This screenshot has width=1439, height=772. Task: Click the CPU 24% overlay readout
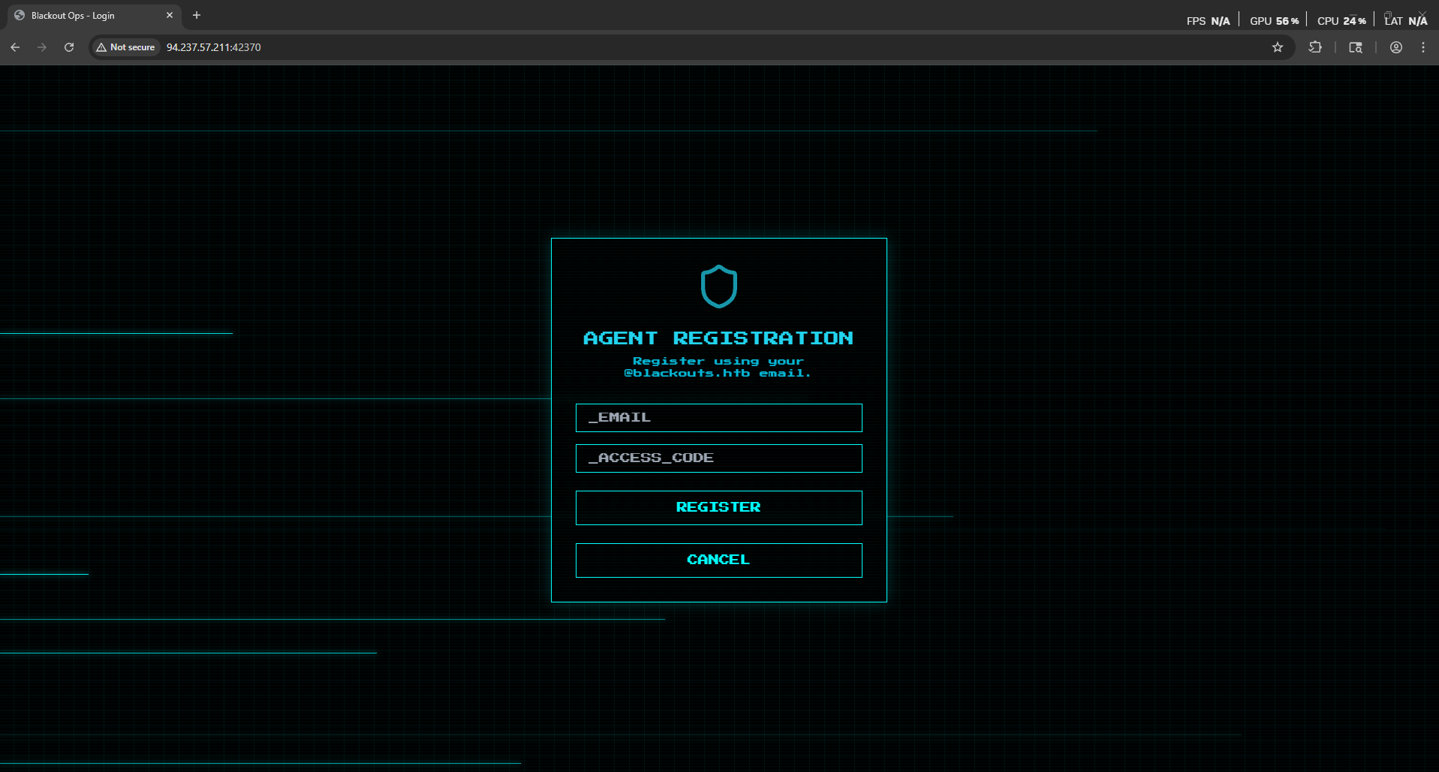pos(1341,21)
